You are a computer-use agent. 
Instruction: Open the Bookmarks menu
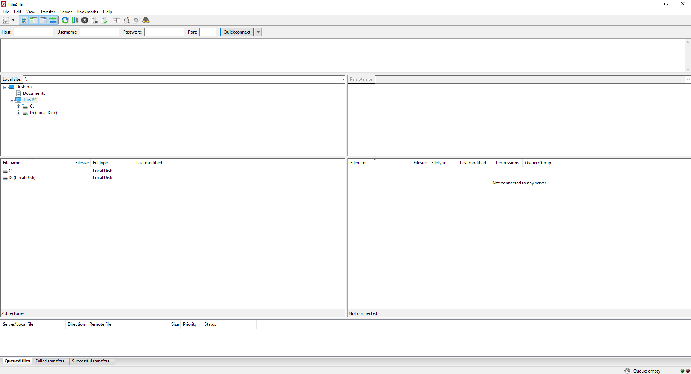87,12
